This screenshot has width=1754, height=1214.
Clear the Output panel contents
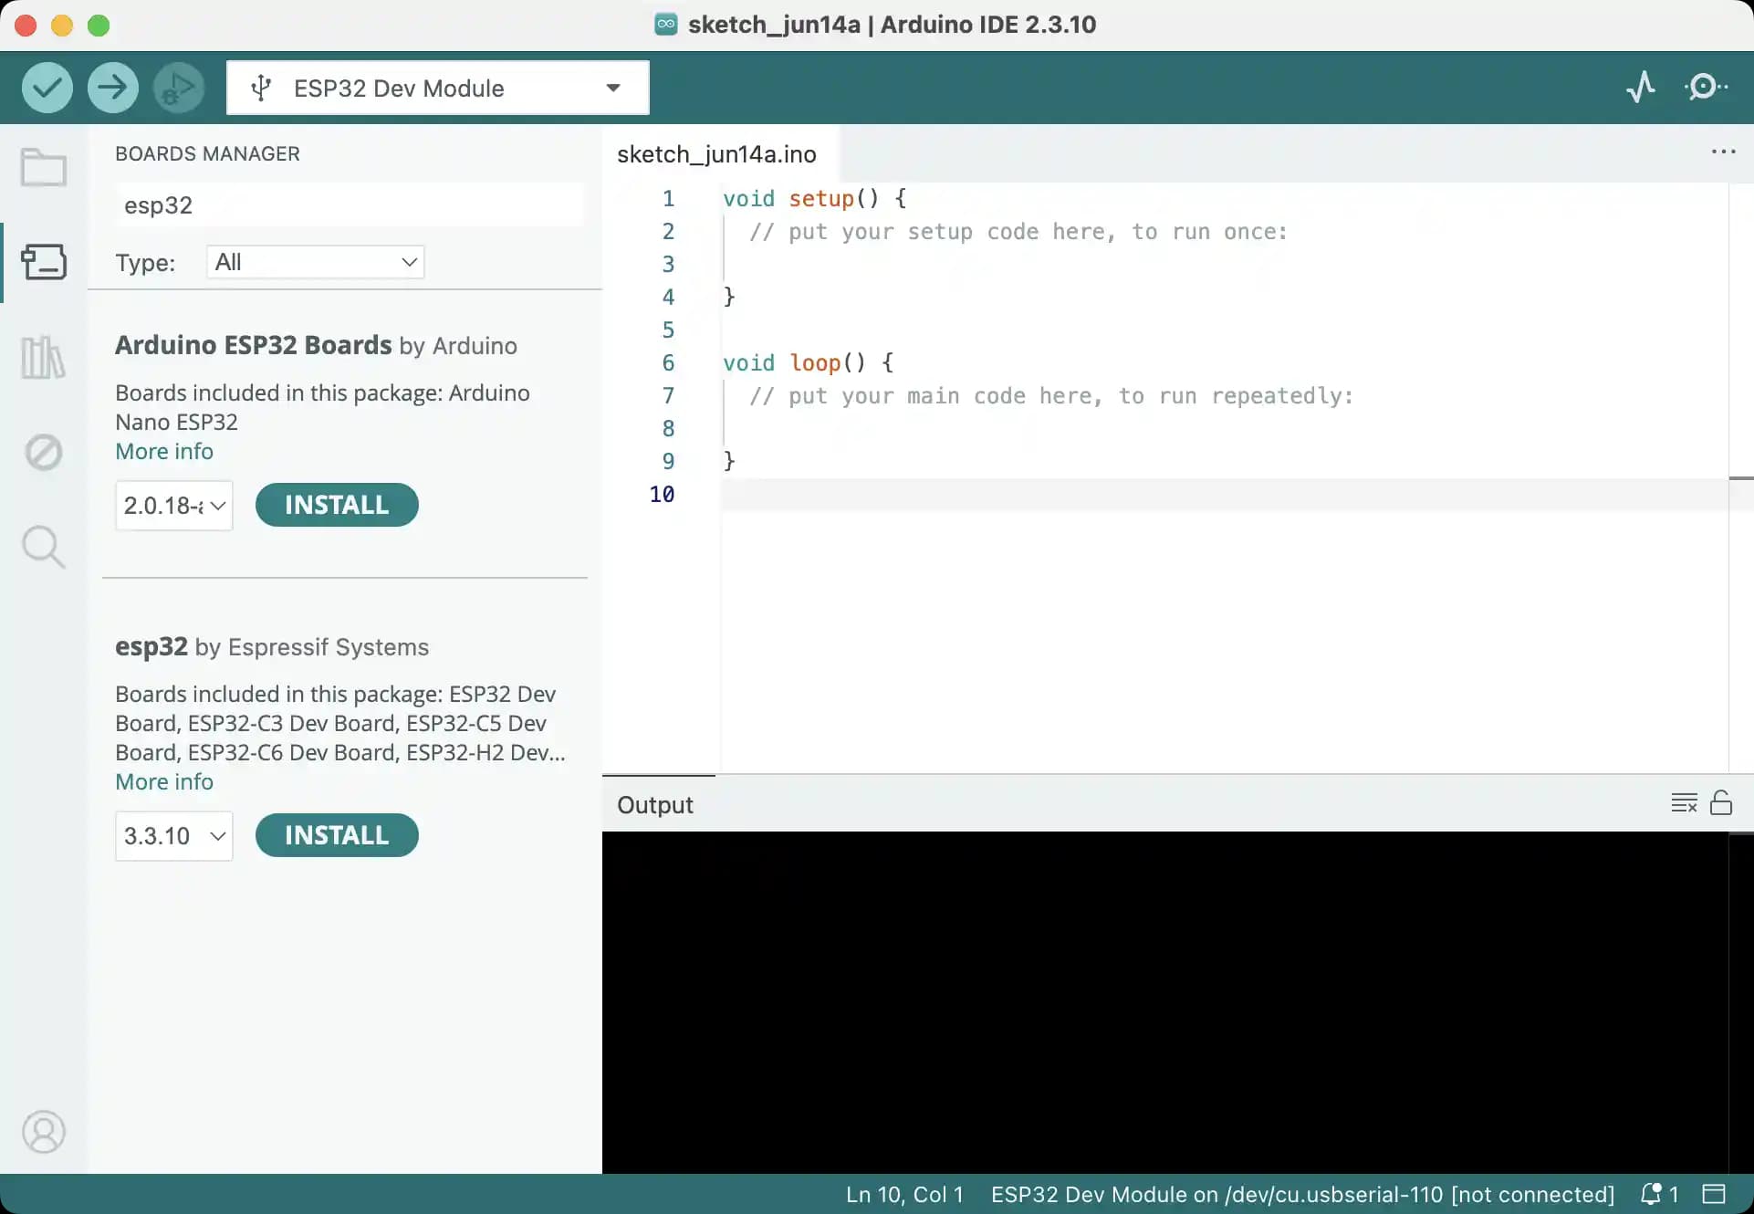point(1684,803)
